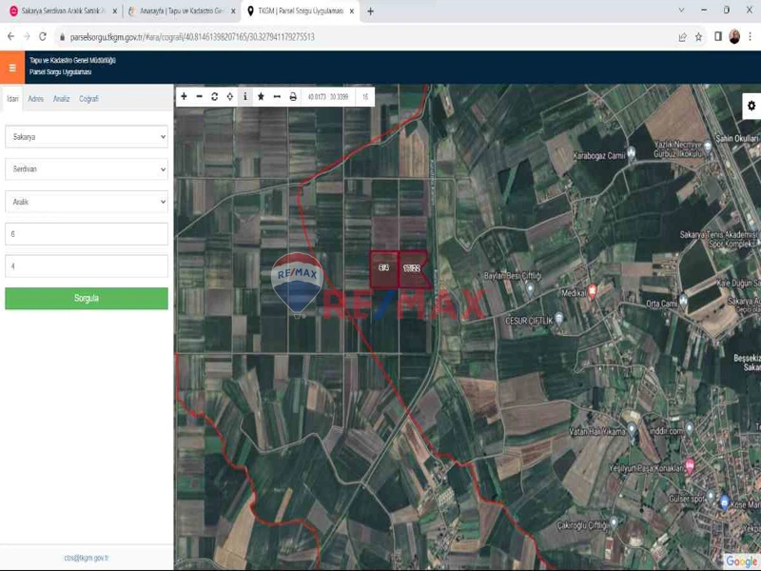Expand the Serdivan district dropdown
761x571 pixels.
pos(87,169)
